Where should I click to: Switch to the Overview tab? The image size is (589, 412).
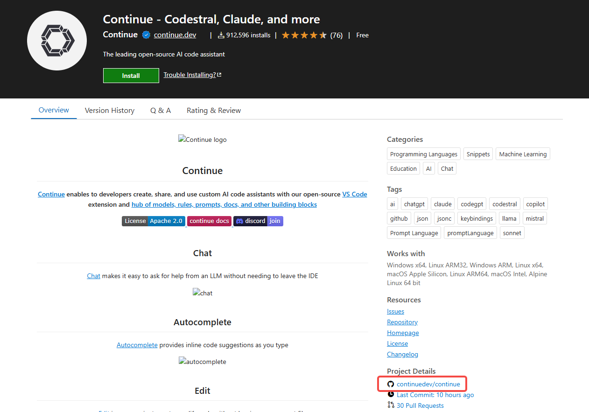pyautogui.click(x=54, y=110)
